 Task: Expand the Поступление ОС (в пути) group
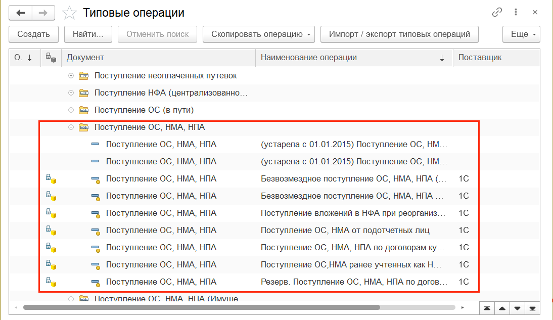click(x=71, y=110)
